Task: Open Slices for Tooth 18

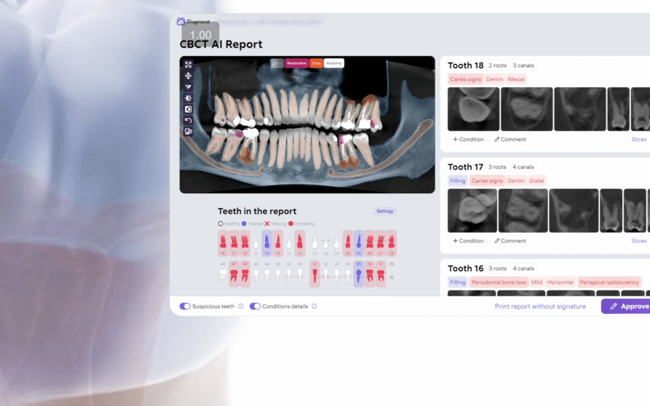Action: click(x=639, y=140)
